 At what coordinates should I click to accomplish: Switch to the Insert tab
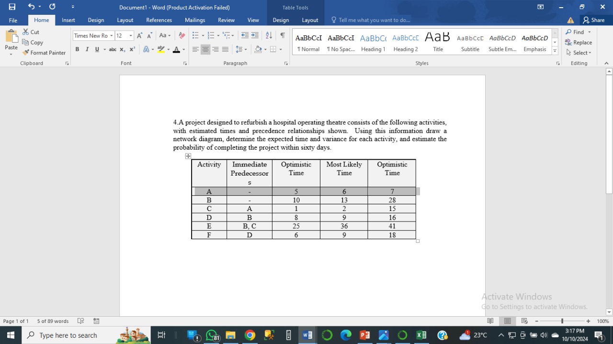pos(68,20)
